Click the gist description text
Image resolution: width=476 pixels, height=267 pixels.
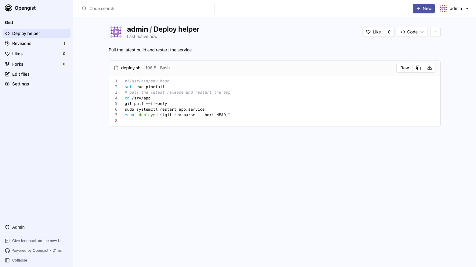pos(150,50)
